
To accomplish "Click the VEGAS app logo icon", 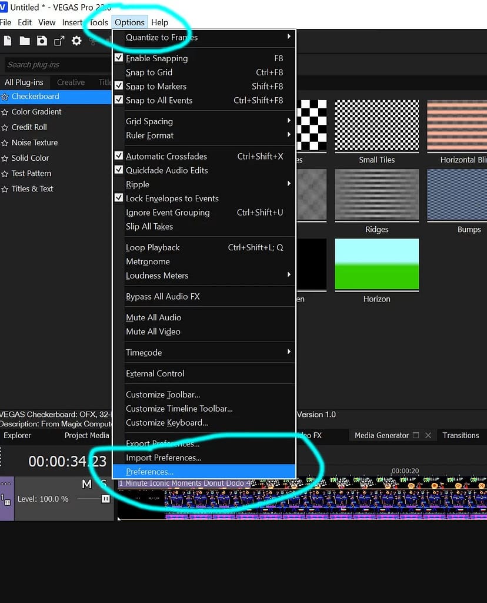I will click(3, 7).
